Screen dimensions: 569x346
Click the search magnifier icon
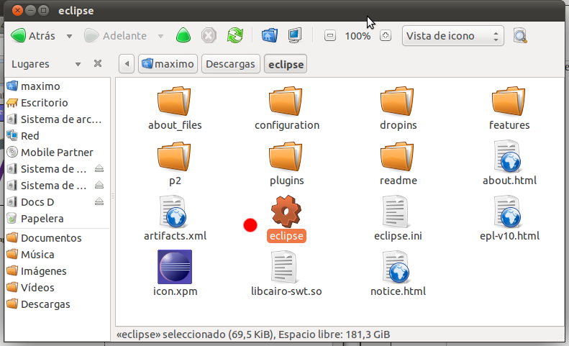[x=520, y=35]
